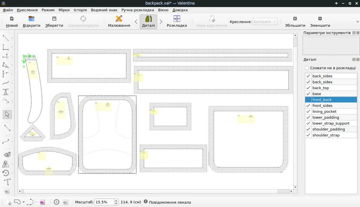This screenshot has width=360, height=207.
Task: Click the Збільшити zoom in icon
Action: pyautogui.click(x=295, y=19)
